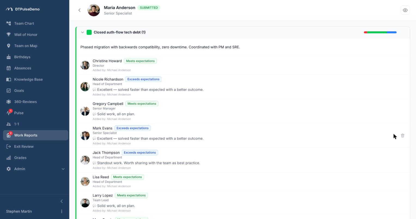416x219 pixels.
Task: Click Nicole Richardson's Exceeds expectations badge
Action: click(x=143, y=79)
